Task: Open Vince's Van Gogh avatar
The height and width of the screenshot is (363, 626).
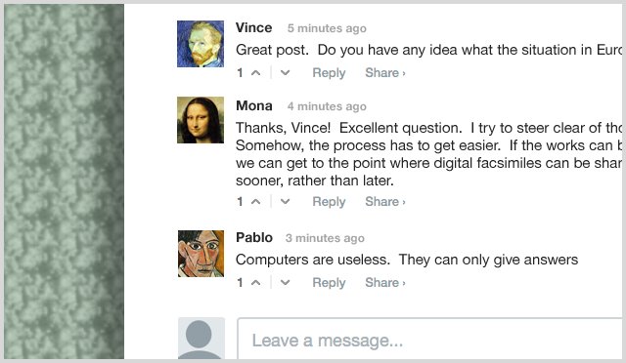Action: pyautogui.click(x=201, y=44)
